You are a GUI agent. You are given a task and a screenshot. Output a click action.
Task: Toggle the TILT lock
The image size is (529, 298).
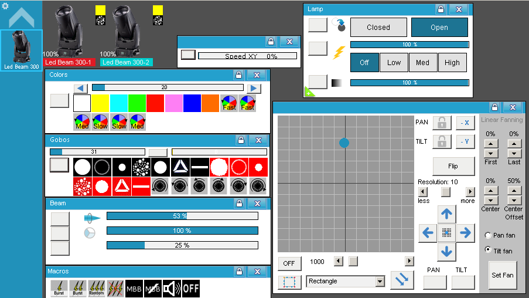click(x=442, y=142)
